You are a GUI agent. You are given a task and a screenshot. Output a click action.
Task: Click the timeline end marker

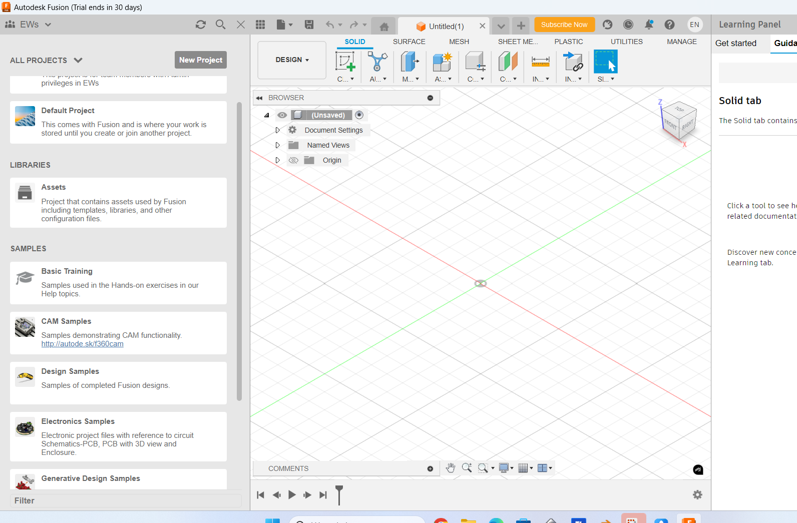click(x=339, y=495)
